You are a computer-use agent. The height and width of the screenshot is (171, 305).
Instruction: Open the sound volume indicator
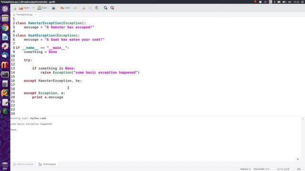290,2
